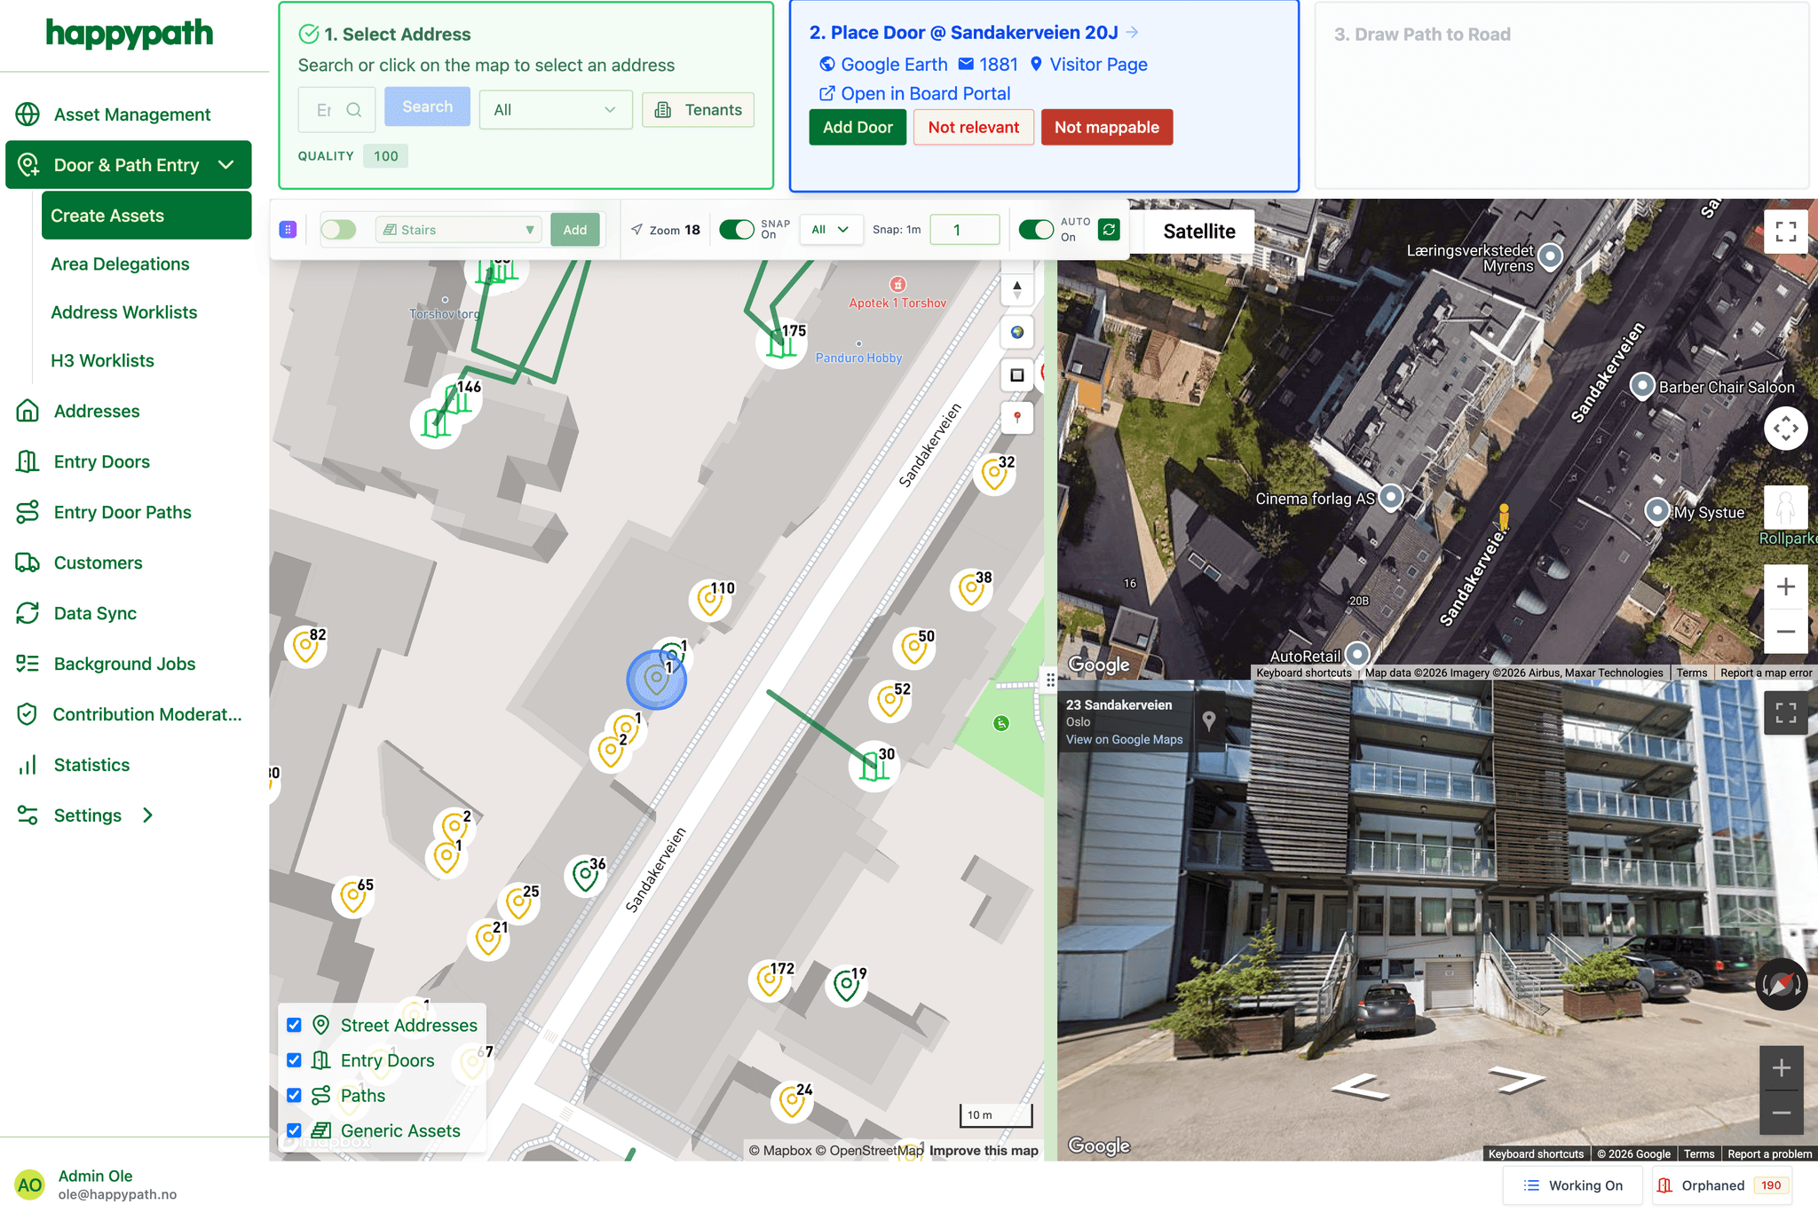Open Asset Management in sidebar
The image size is (1818, 1228).
131,114
